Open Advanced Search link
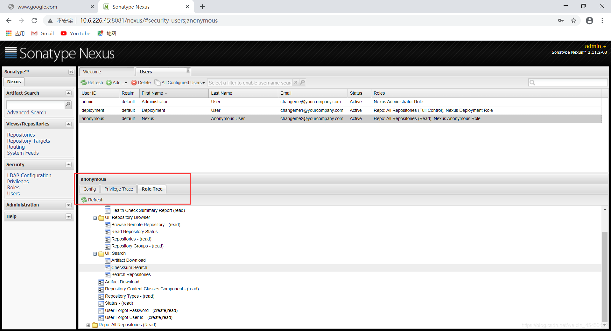The height and width of the screenshot is (331, 611). [27, 112]
